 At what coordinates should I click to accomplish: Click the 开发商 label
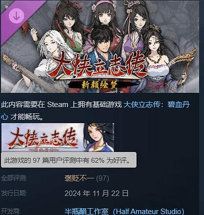pyautogui.click(x=10, y=211)
